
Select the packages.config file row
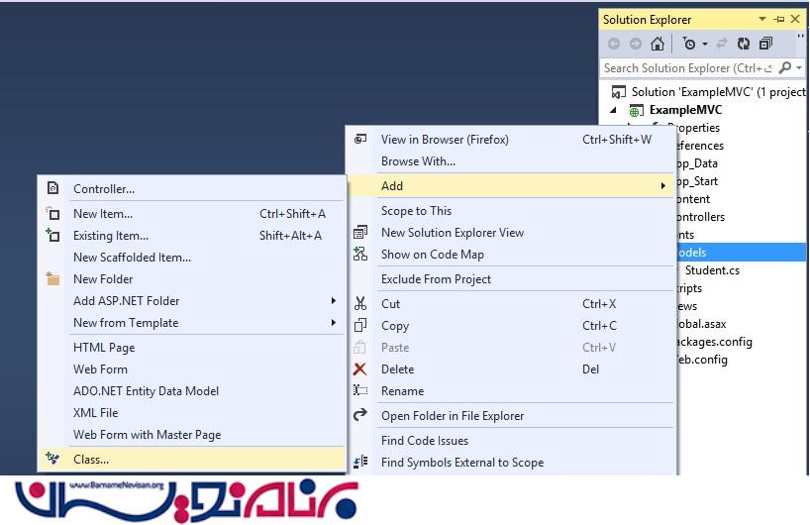714,342
